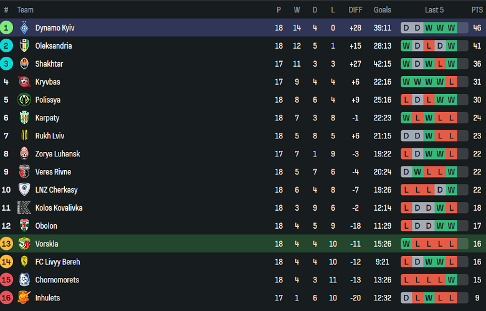Viewport: 486px width, 311px height.
Task: Click the Kryvbas team logo
Action: (24, 82)
